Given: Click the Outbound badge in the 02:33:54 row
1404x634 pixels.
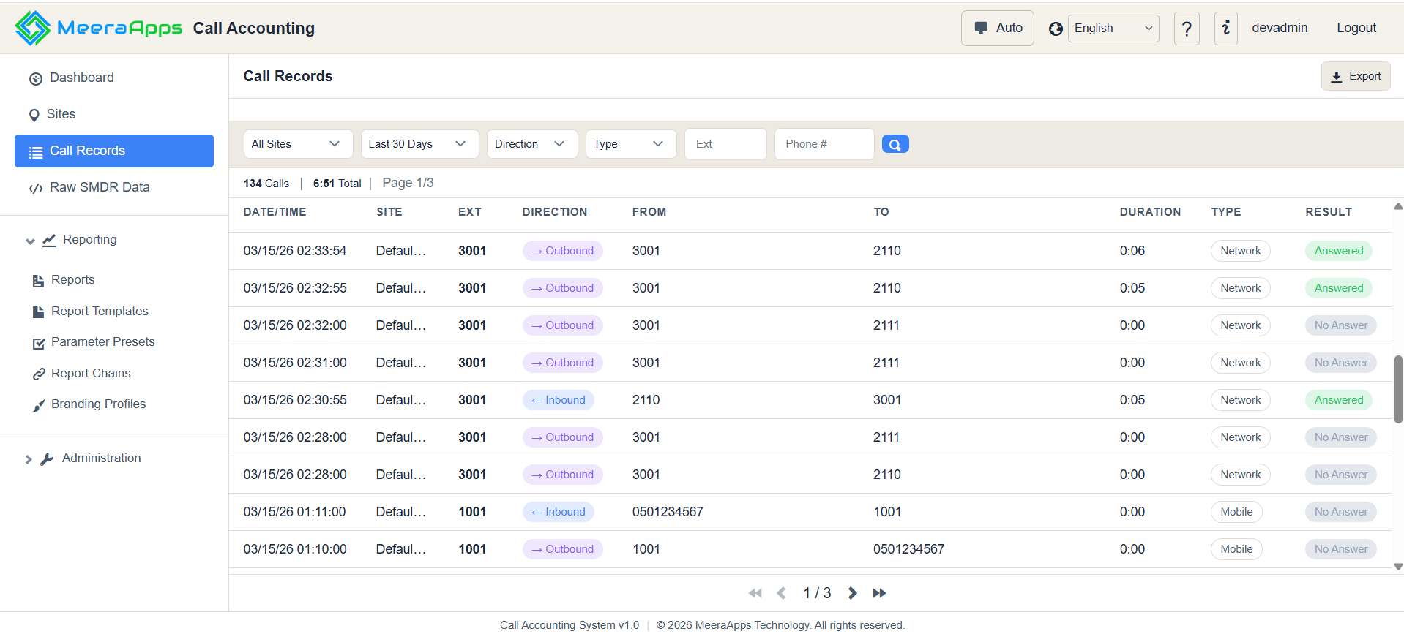Looking at the screenshot, I should point(563,251).
